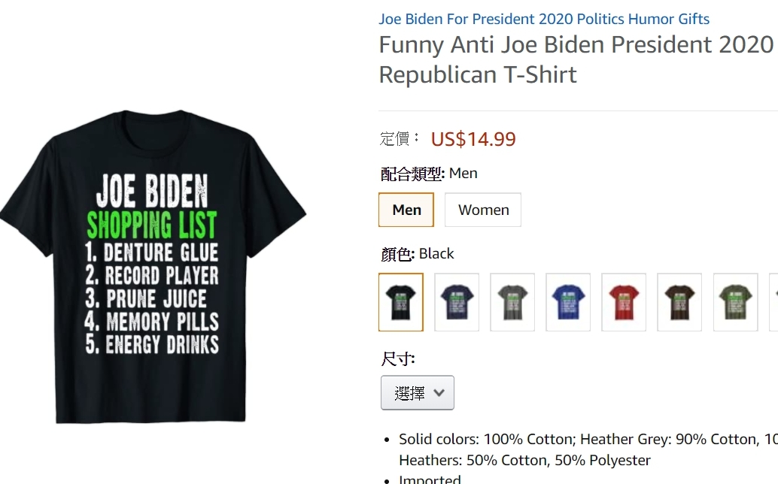Click the US$14.99 price
The width and height of the screenshot is (778, 484).
pyautogui.click(x=473, y=139)
